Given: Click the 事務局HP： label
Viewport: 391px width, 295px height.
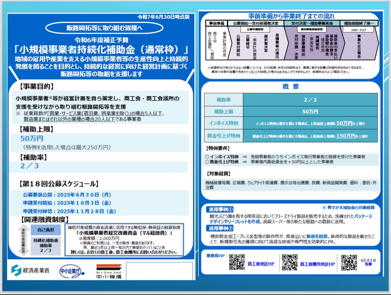Looking at the screenshot, I should coord(217,256).
